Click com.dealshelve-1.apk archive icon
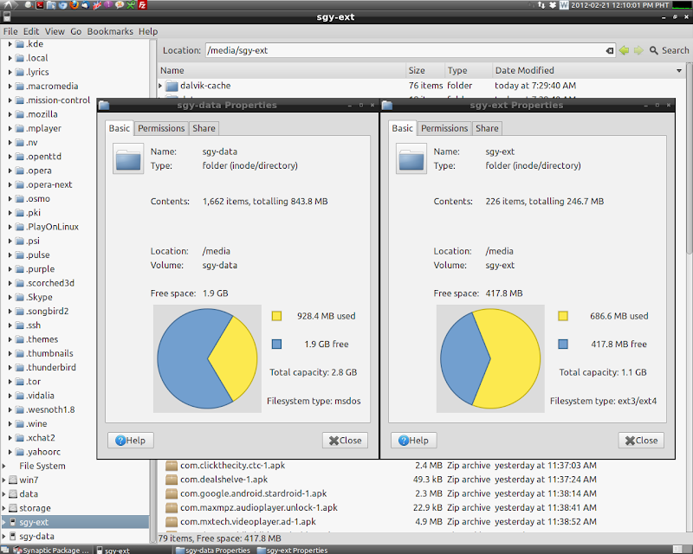 click(172, 480)
